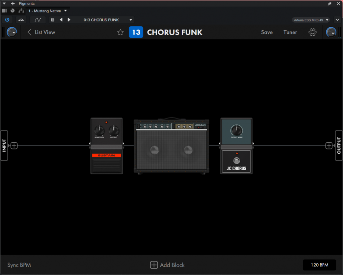The height and width of the screenshot is (275, 343).
Task: Click the INPUT label tab
Action: click(4, 145)
